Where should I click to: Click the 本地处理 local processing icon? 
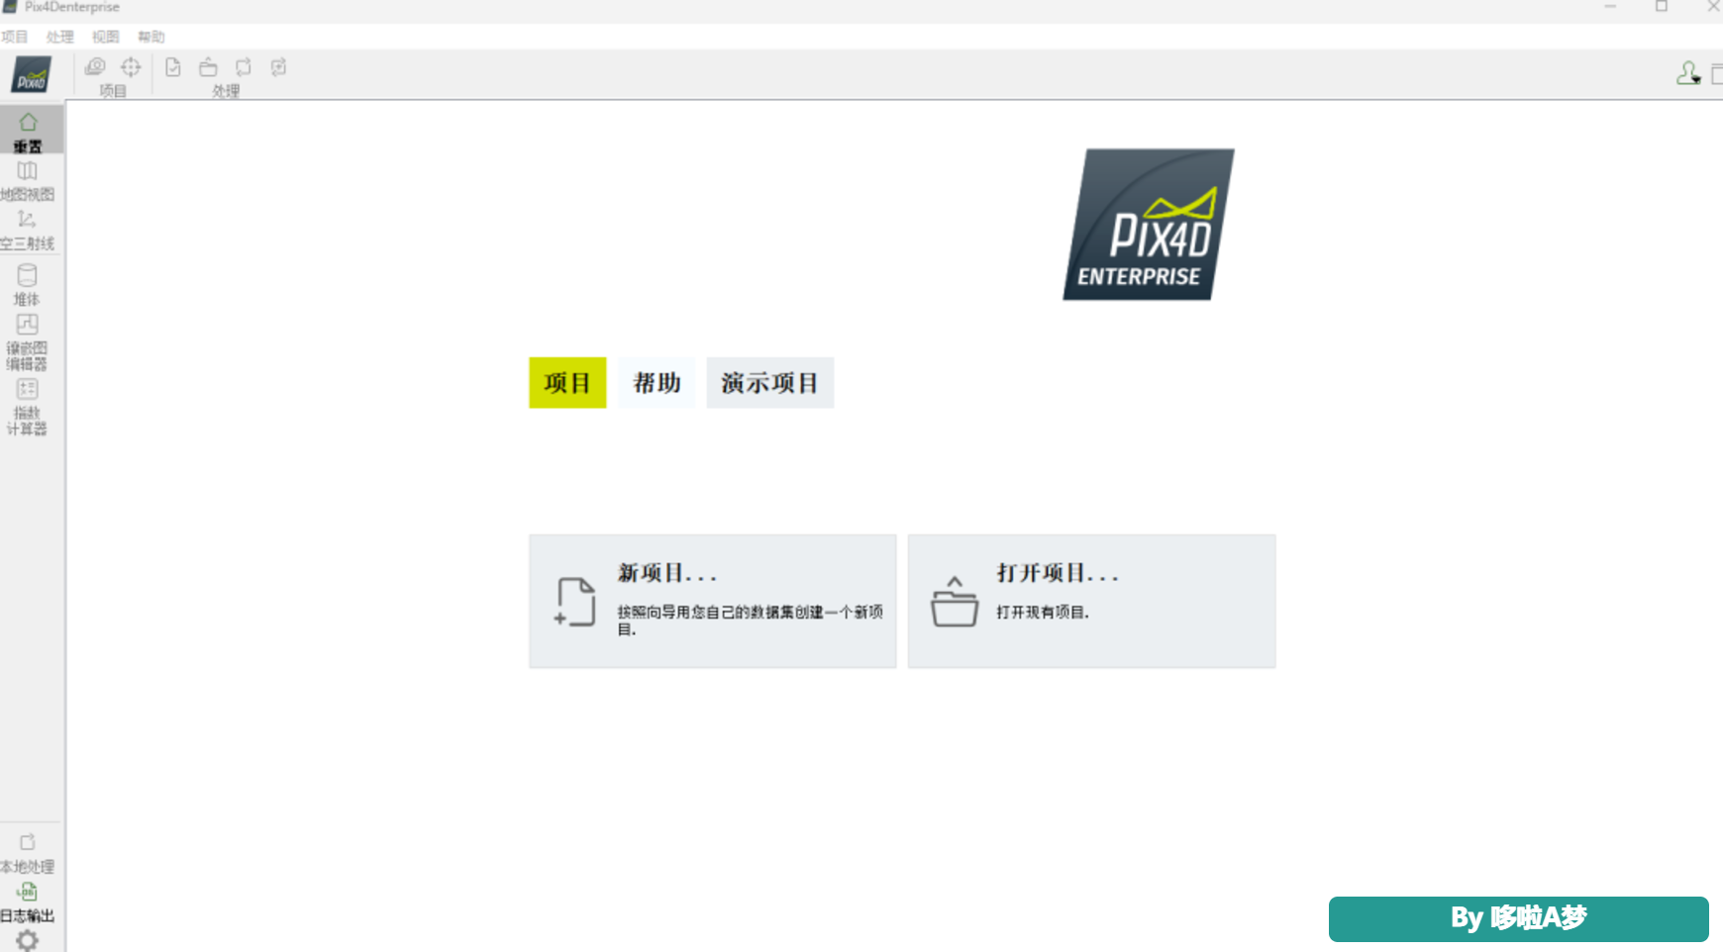coord(28,853)
